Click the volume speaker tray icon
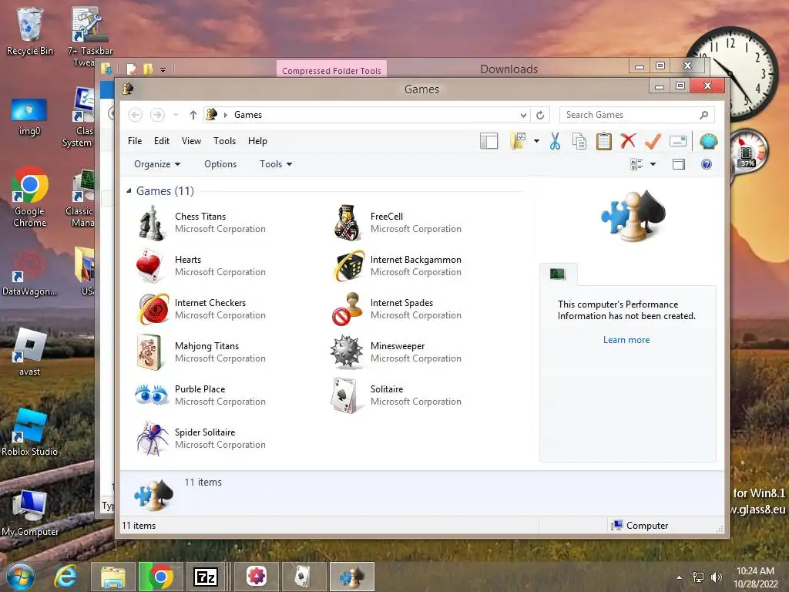This screenshot has height=592, width=789. click(717, 577)
